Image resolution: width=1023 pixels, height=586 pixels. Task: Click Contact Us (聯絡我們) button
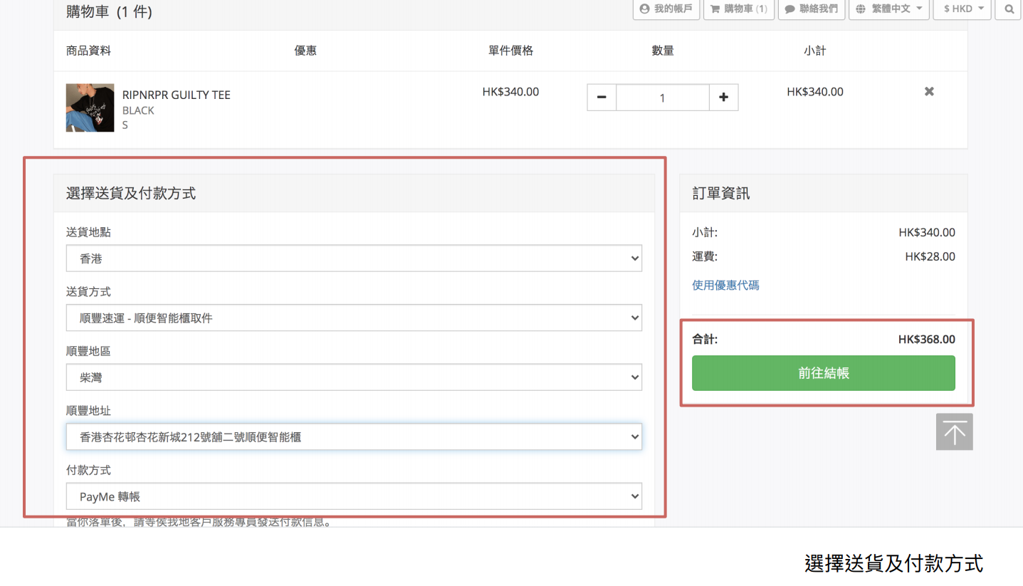(812, 9)
